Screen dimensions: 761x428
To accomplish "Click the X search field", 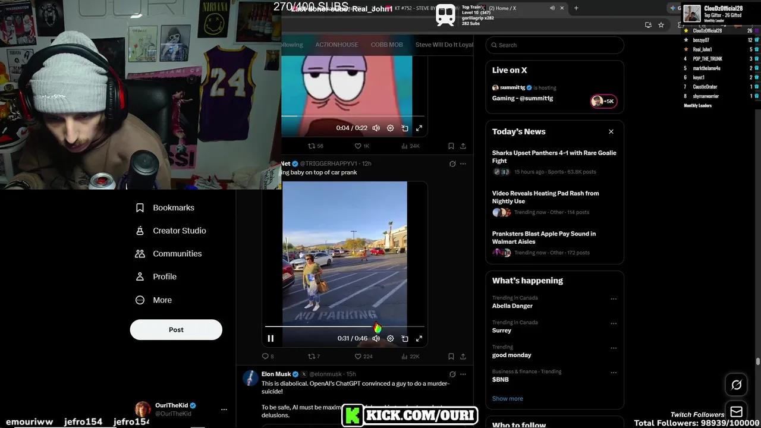I will coord(555,45).
